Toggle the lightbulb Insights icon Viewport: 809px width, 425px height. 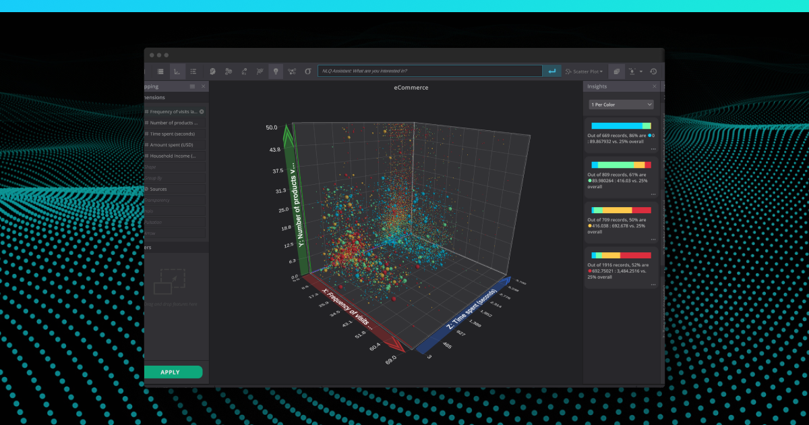(276, 71)
